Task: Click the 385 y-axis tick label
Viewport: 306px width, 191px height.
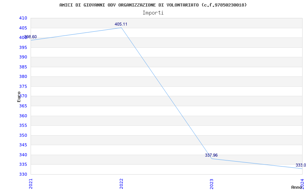Action: click(x=23, y=67)
